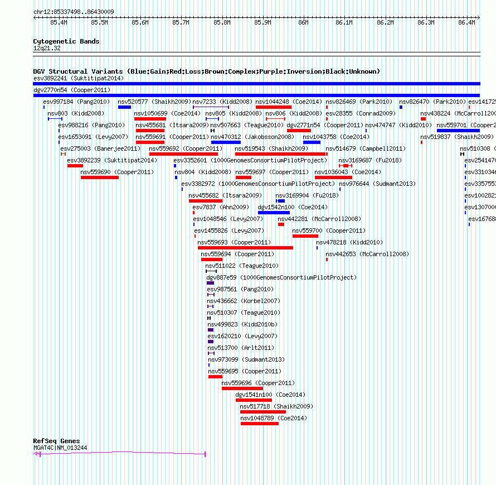This screenshot has width=496, height=485.
Task: Open the nsv436662 (Korbel2007) label
Action: tap(244, 301)
